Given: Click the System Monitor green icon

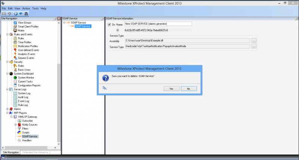Looking at the screenshot, I should (15, 78).
